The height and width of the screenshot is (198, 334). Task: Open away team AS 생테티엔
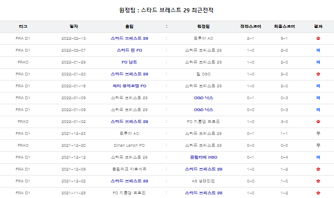point(203,181)
